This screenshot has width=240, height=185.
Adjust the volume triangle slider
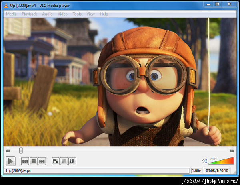(221, 161)
